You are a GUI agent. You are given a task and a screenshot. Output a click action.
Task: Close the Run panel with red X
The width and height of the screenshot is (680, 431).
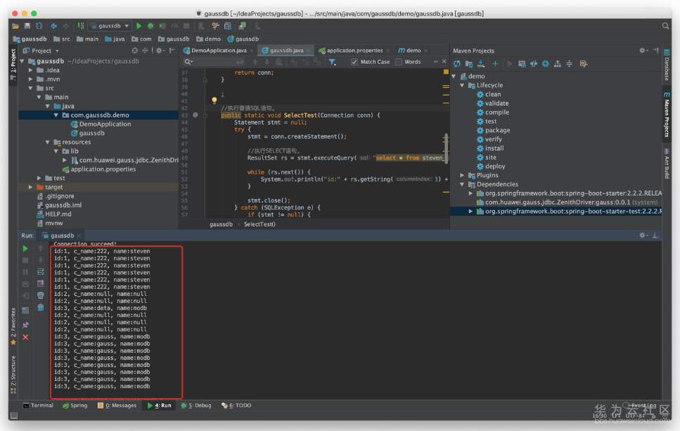[x=25, y=337]
